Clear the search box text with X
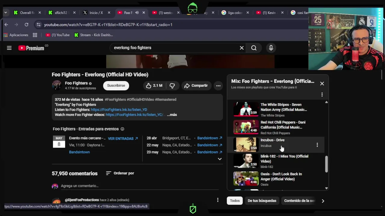This screenshot has height=216, width=385. pyautogui.click(x=242, y=48)
